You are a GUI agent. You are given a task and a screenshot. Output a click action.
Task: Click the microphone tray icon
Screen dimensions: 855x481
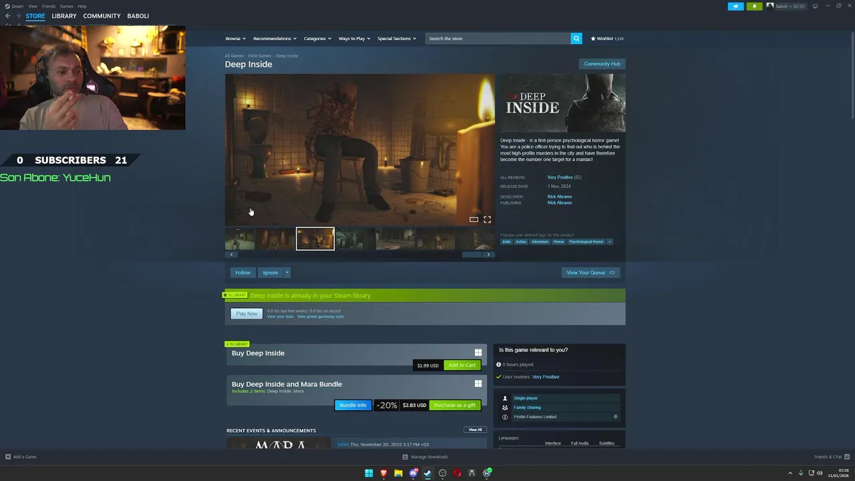[801, 473]
